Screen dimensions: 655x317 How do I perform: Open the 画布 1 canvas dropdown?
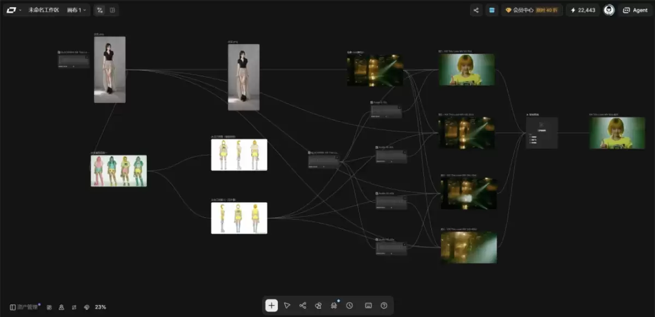click(x=76, y=10)
